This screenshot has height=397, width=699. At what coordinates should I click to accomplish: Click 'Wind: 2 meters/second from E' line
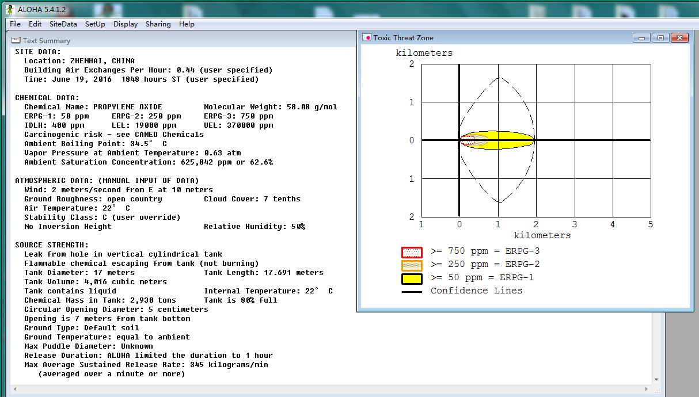click(x=119, y=190)
